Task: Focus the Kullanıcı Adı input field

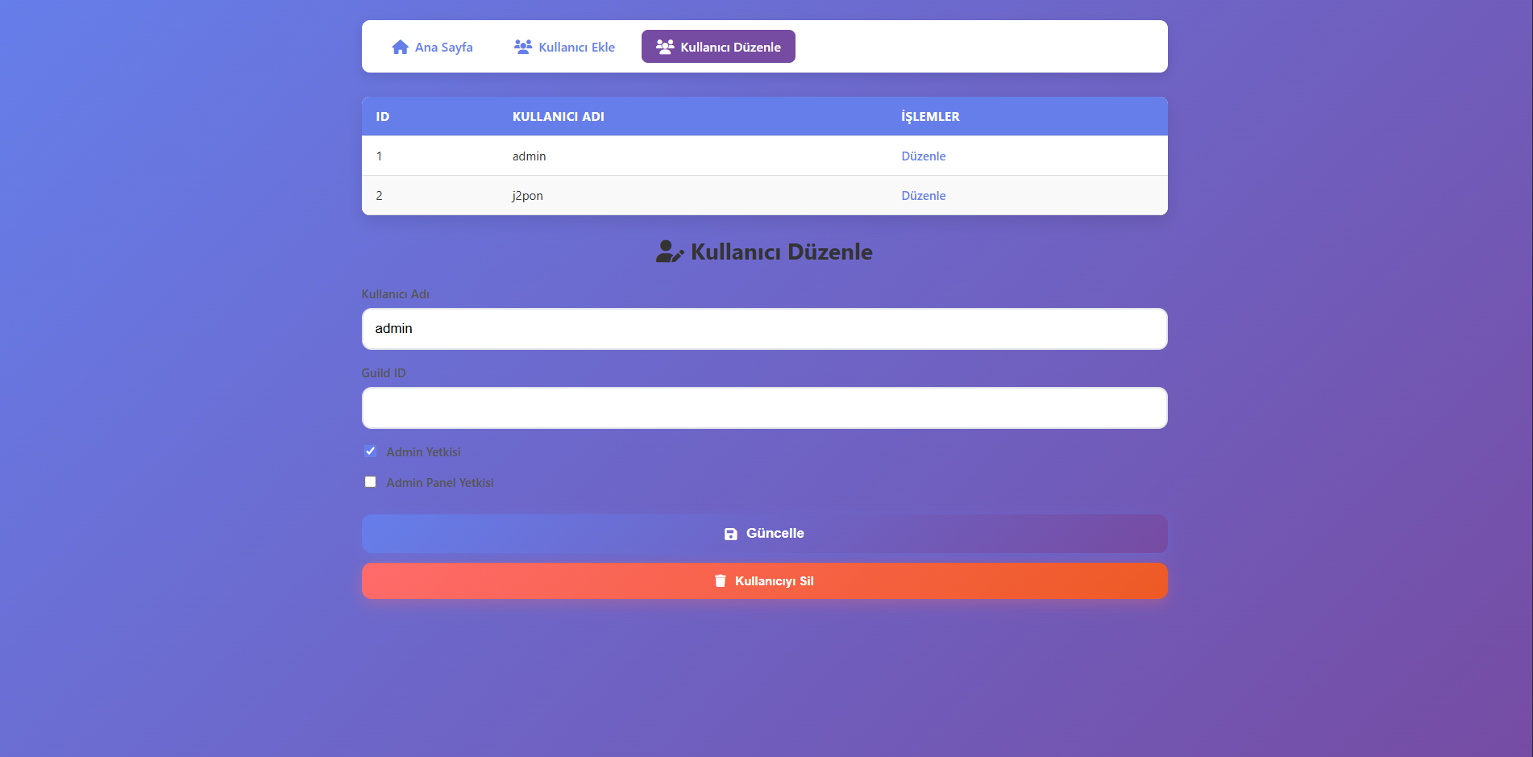Action: pos(764,329)
